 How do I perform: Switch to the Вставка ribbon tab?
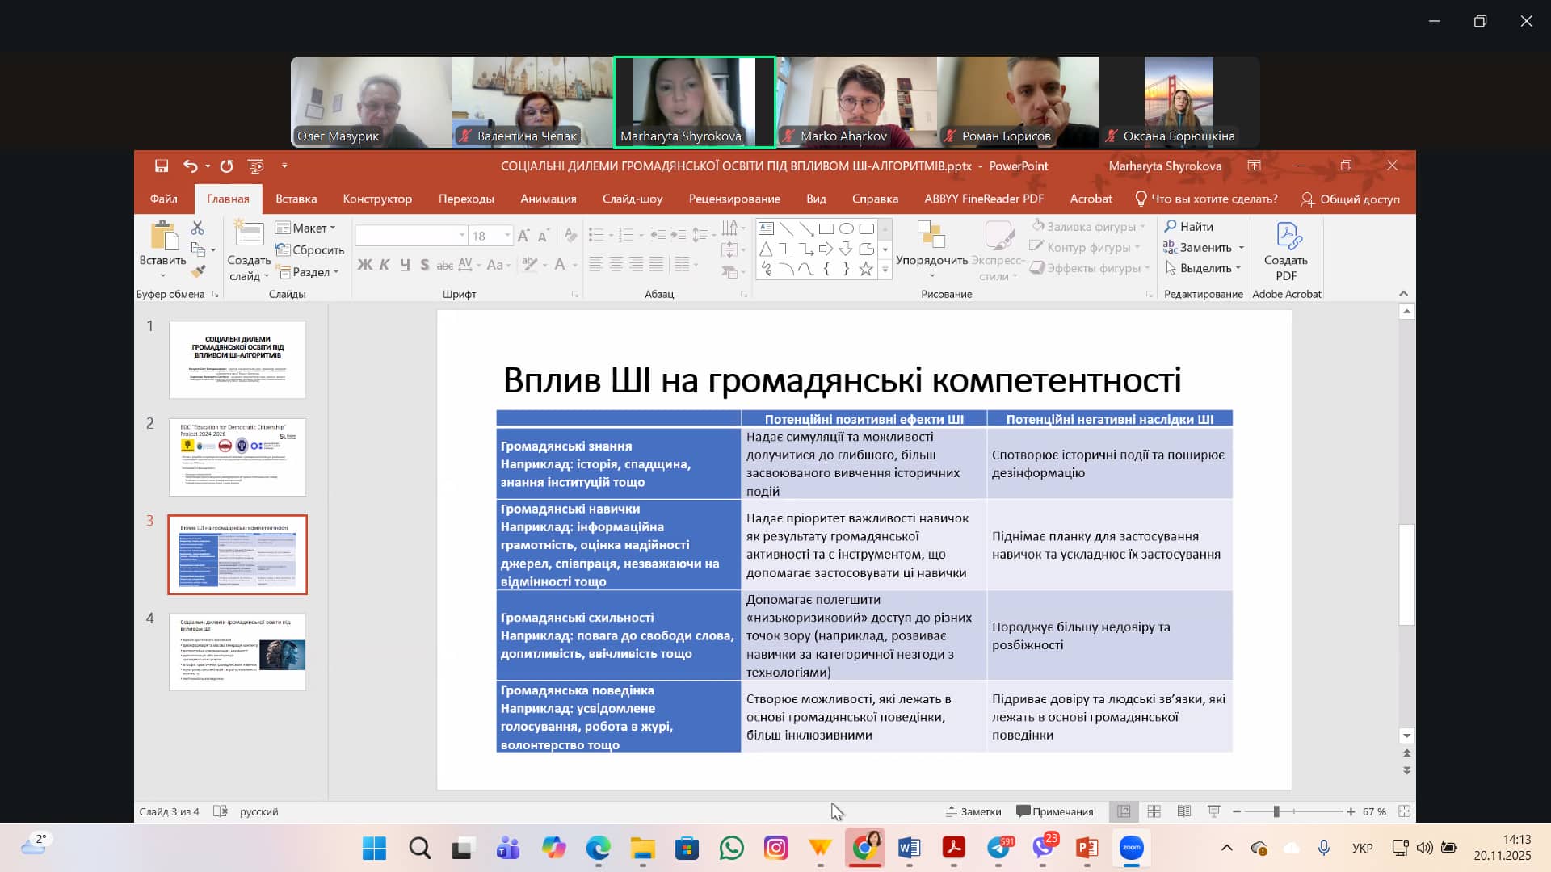click(296, 199)
